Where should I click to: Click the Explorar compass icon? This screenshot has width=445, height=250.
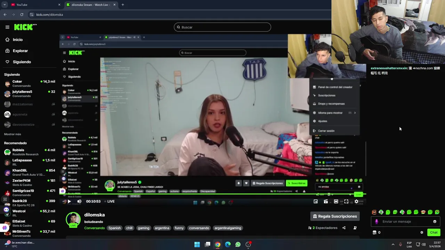pos(7,51)
